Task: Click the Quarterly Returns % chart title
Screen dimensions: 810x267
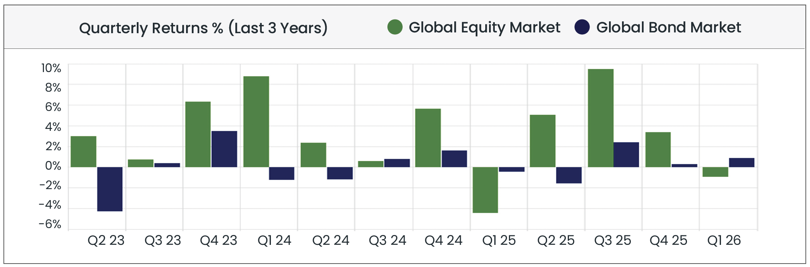Action: pyautogui.click(x=203, y=28)
